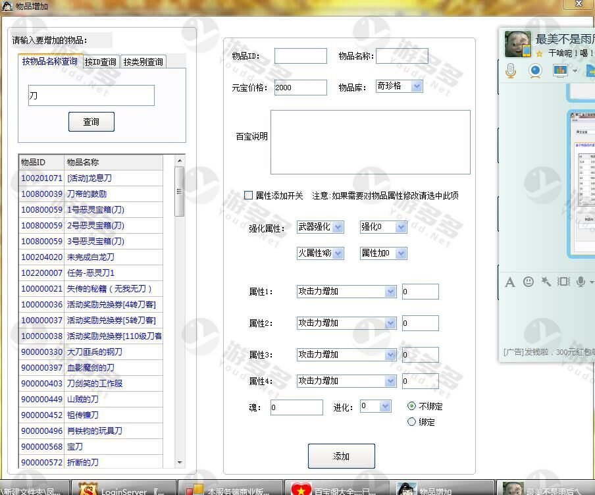The image size is (595, 495).
Task: Expand the 武器强化 dropdown
Action: (321, 227)
